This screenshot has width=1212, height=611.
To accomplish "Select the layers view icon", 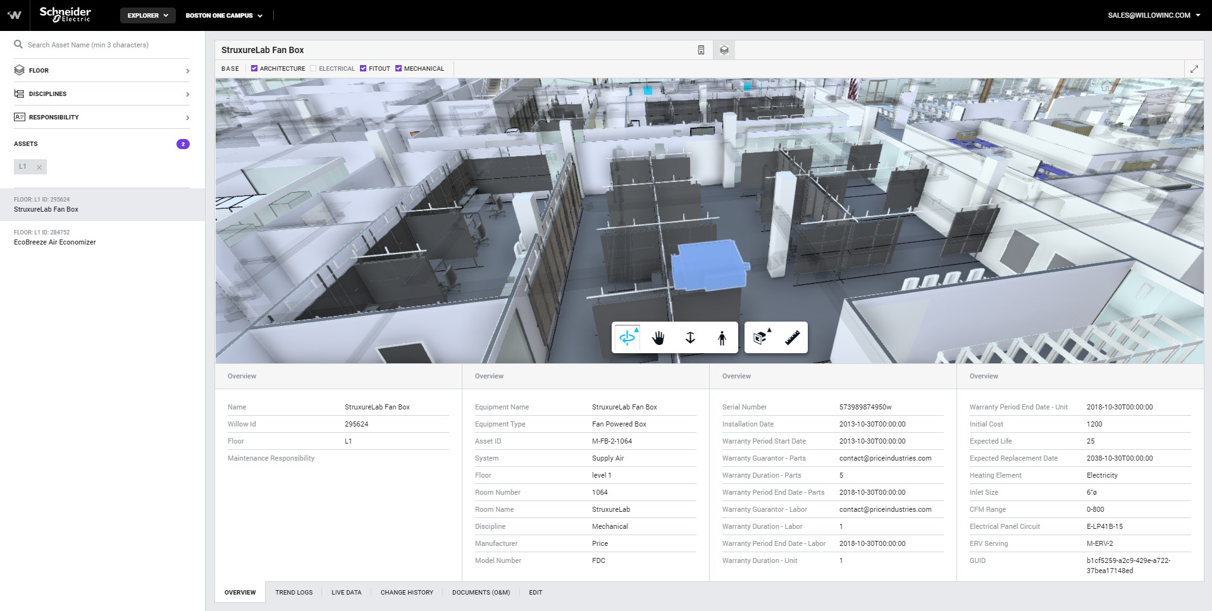I will tap(724, 50).
